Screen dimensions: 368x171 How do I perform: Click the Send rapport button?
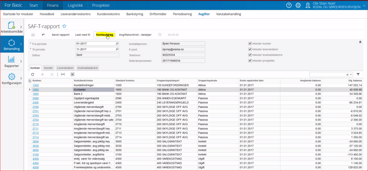coord(60,35)
